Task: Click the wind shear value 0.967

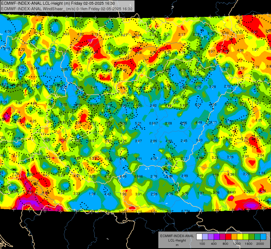Action: tap(153, 123)
